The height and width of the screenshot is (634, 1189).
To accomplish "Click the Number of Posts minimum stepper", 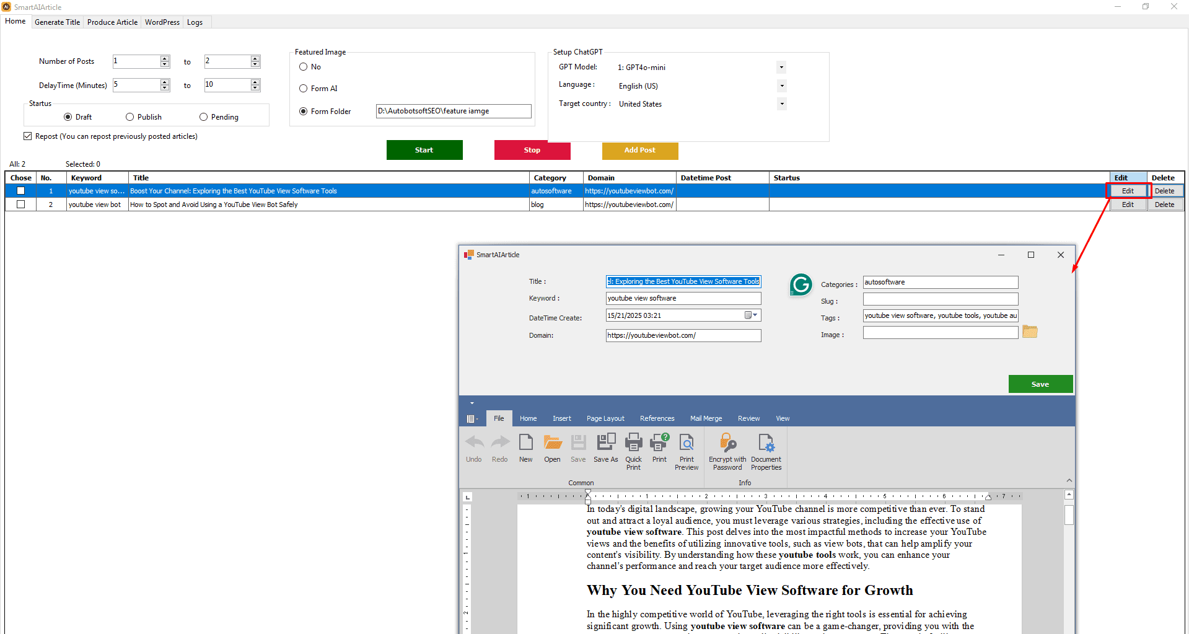I will tap(165, 61).
